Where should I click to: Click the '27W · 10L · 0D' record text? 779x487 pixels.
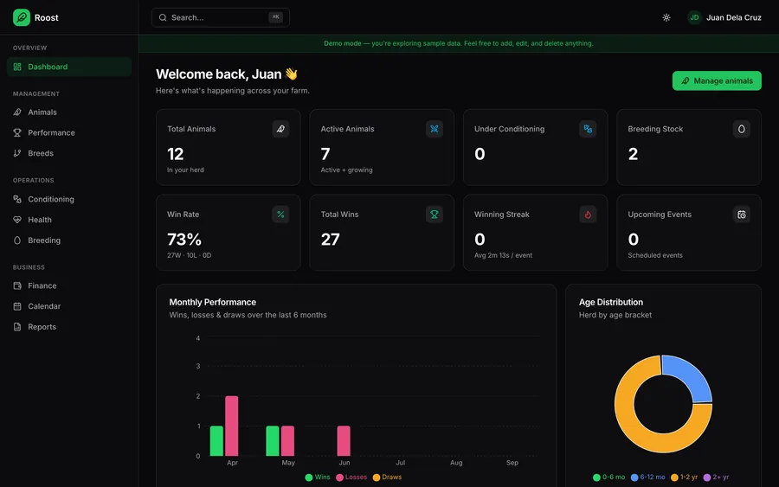pyautogui.click(x=190, y=255)
